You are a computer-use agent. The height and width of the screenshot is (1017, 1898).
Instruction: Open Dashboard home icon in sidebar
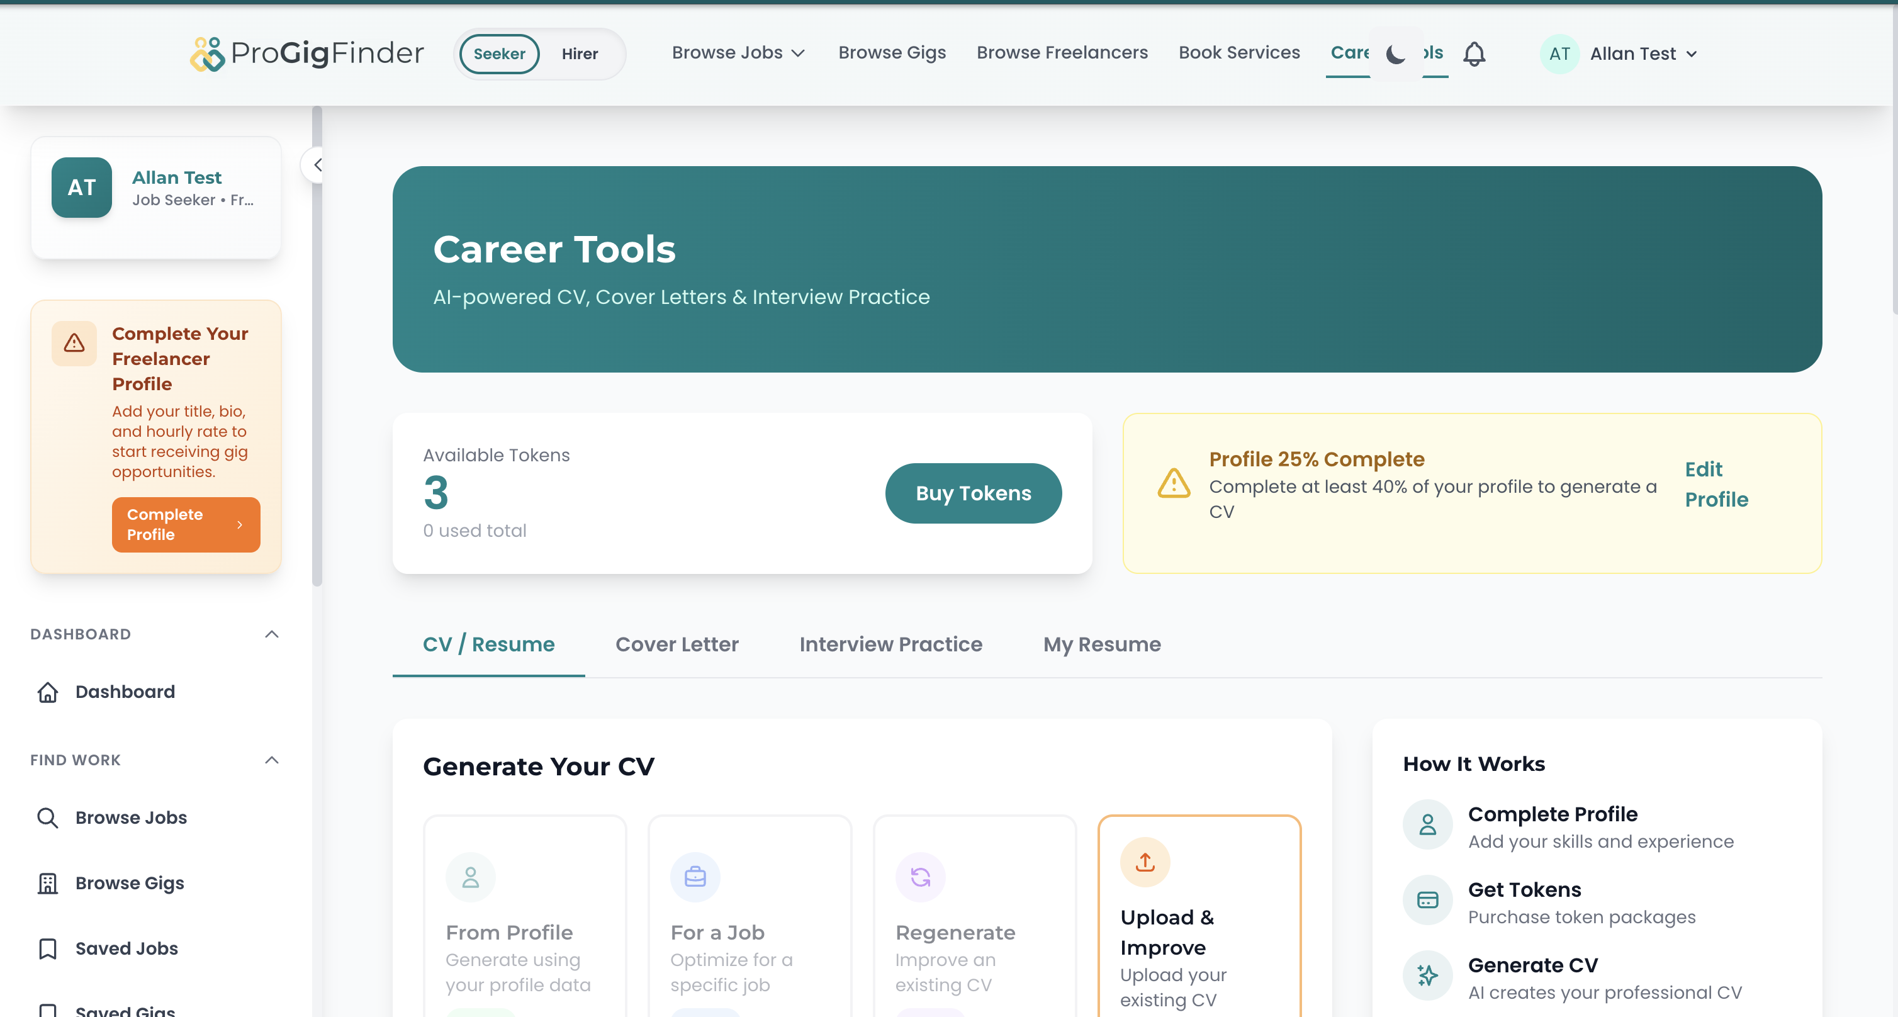point(48,692)
